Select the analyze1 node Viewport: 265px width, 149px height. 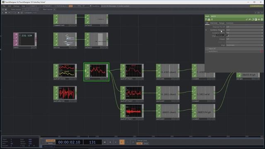pos(168,72)
